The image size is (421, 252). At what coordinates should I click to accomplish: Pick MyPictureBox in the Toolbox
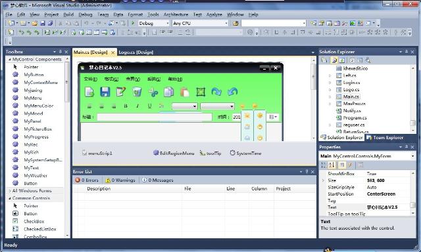pyautogui.click(x=37, y=129)
